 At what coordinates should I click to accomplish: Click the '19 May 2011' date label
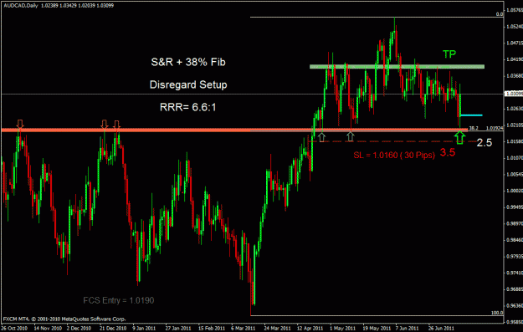(x=377, y=328)
